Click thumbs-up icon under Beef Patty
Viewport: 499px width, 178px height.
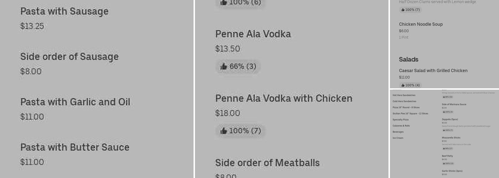pos(444,163)
